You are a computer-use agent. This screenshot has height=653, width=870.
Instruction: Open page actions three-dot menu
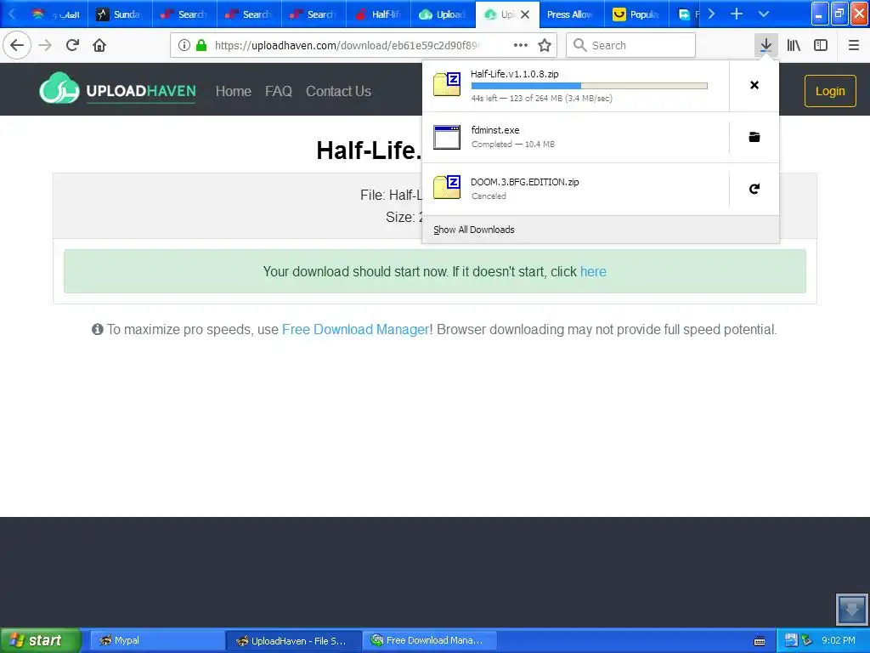pyautogui.click(x=521, y=45)
